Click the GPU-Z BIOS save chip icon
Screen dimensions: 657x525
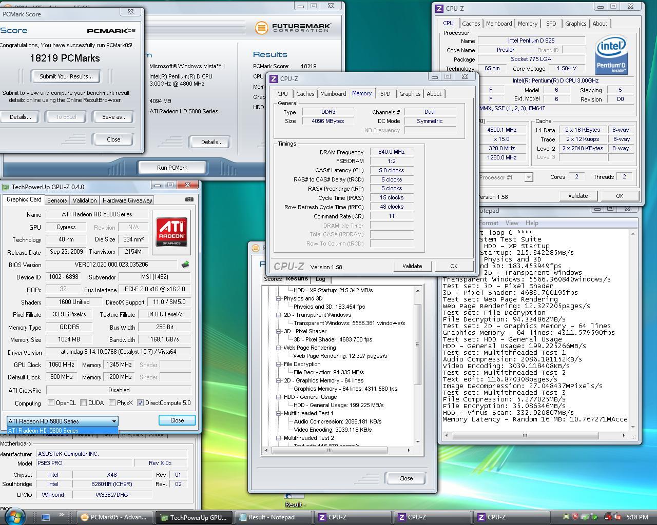tap(185, 265)
